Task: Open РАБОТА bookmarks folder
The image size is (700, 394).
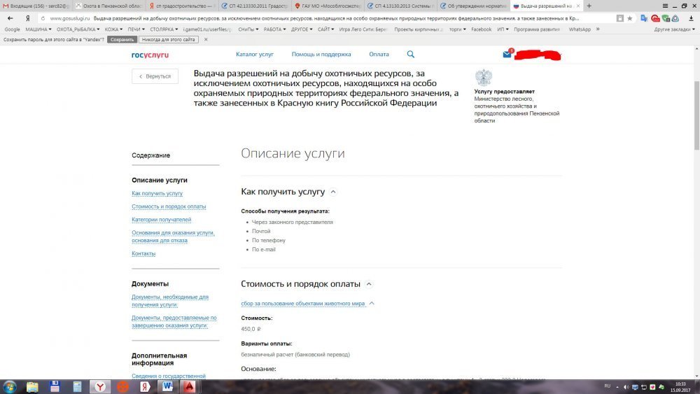Action: tap(274, 29)
